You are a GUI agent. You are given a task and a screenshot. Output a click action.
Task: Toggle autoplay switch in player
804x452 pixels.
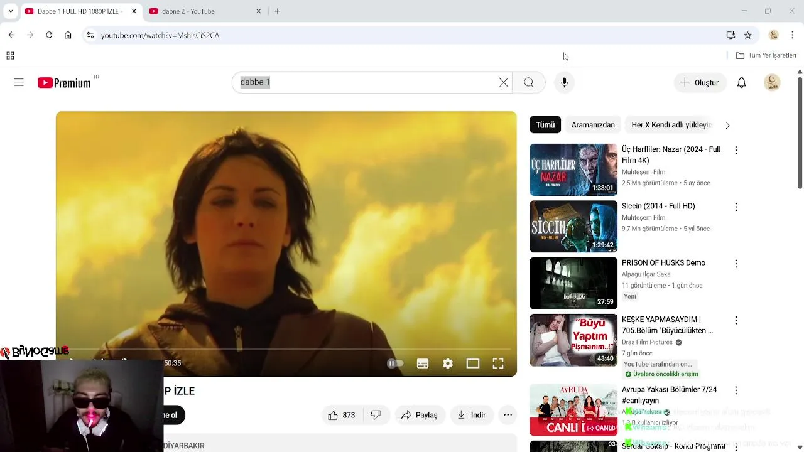(x=395, y=363)
